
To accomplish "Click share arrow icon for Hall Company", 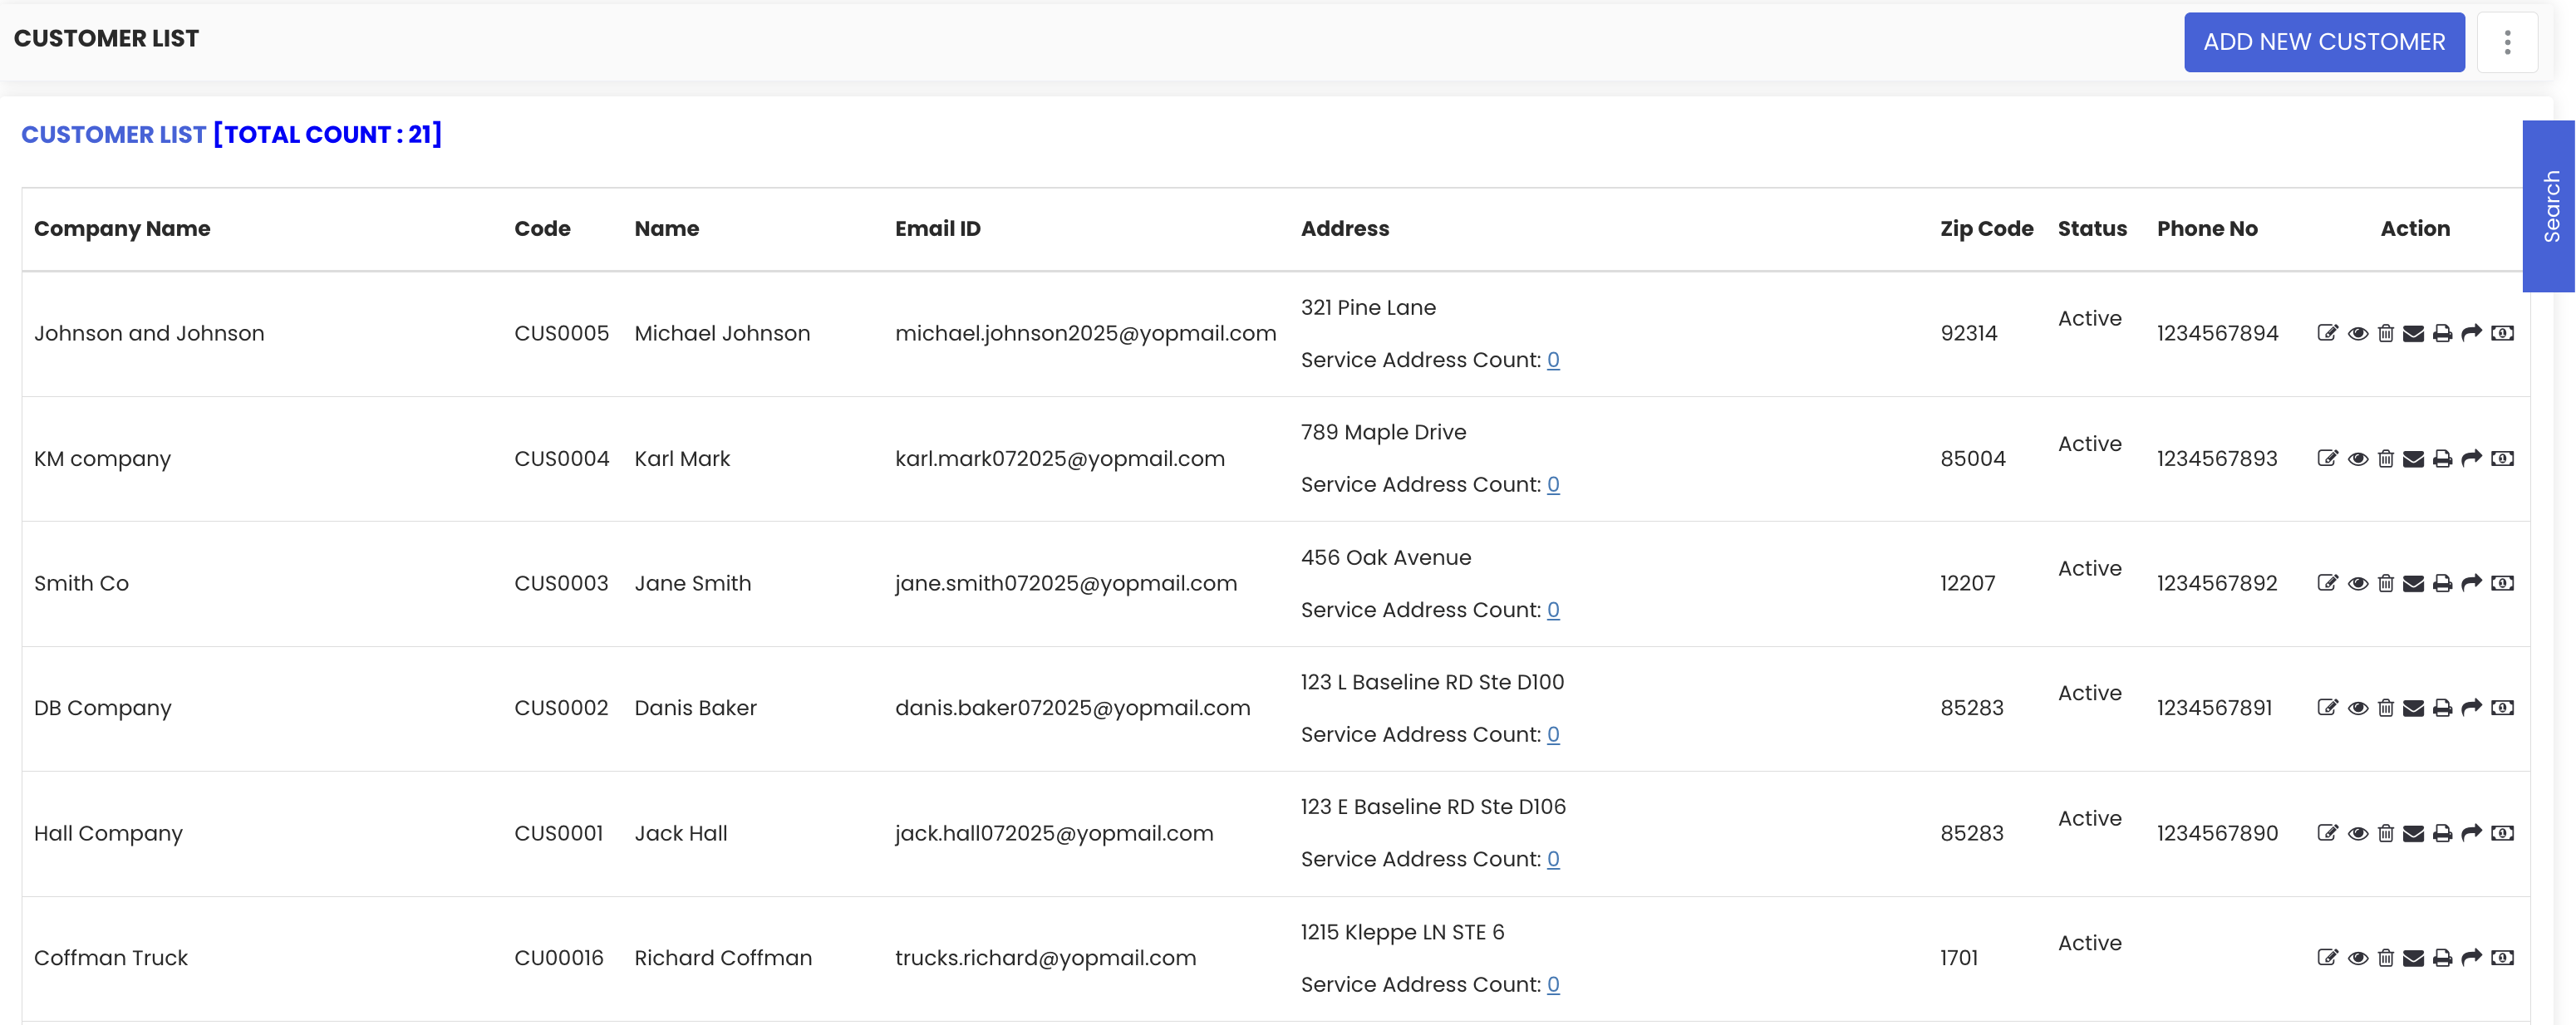I will pyautogui.click(x=2471, y=832).
